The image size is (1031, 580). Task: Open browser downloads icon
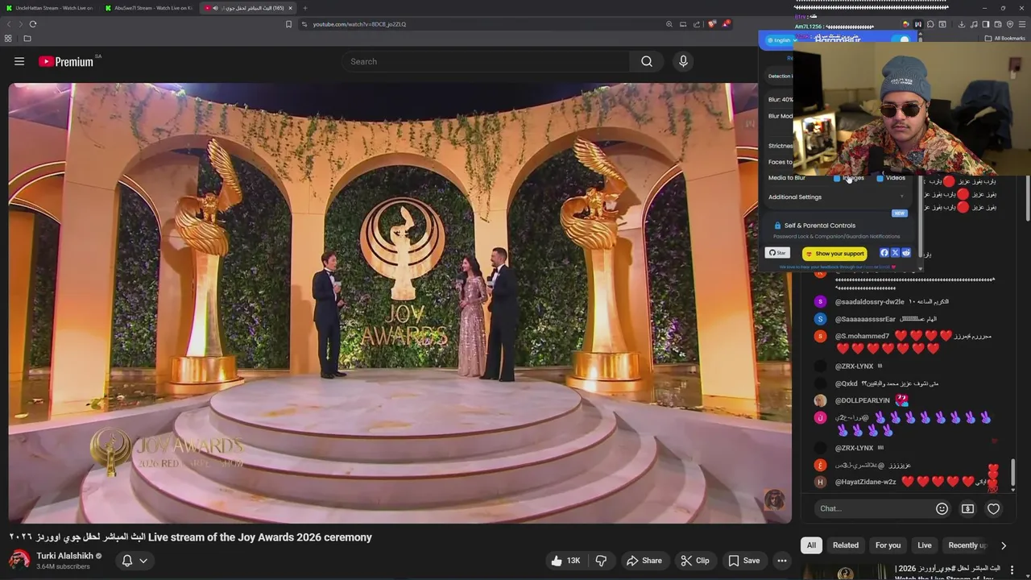(x=962, y=24)
